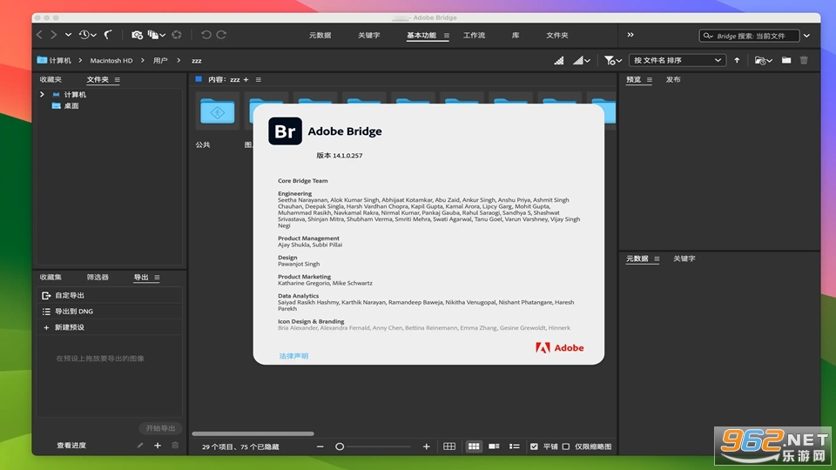Open the parent folder dropdown chevron

point(68,35)
